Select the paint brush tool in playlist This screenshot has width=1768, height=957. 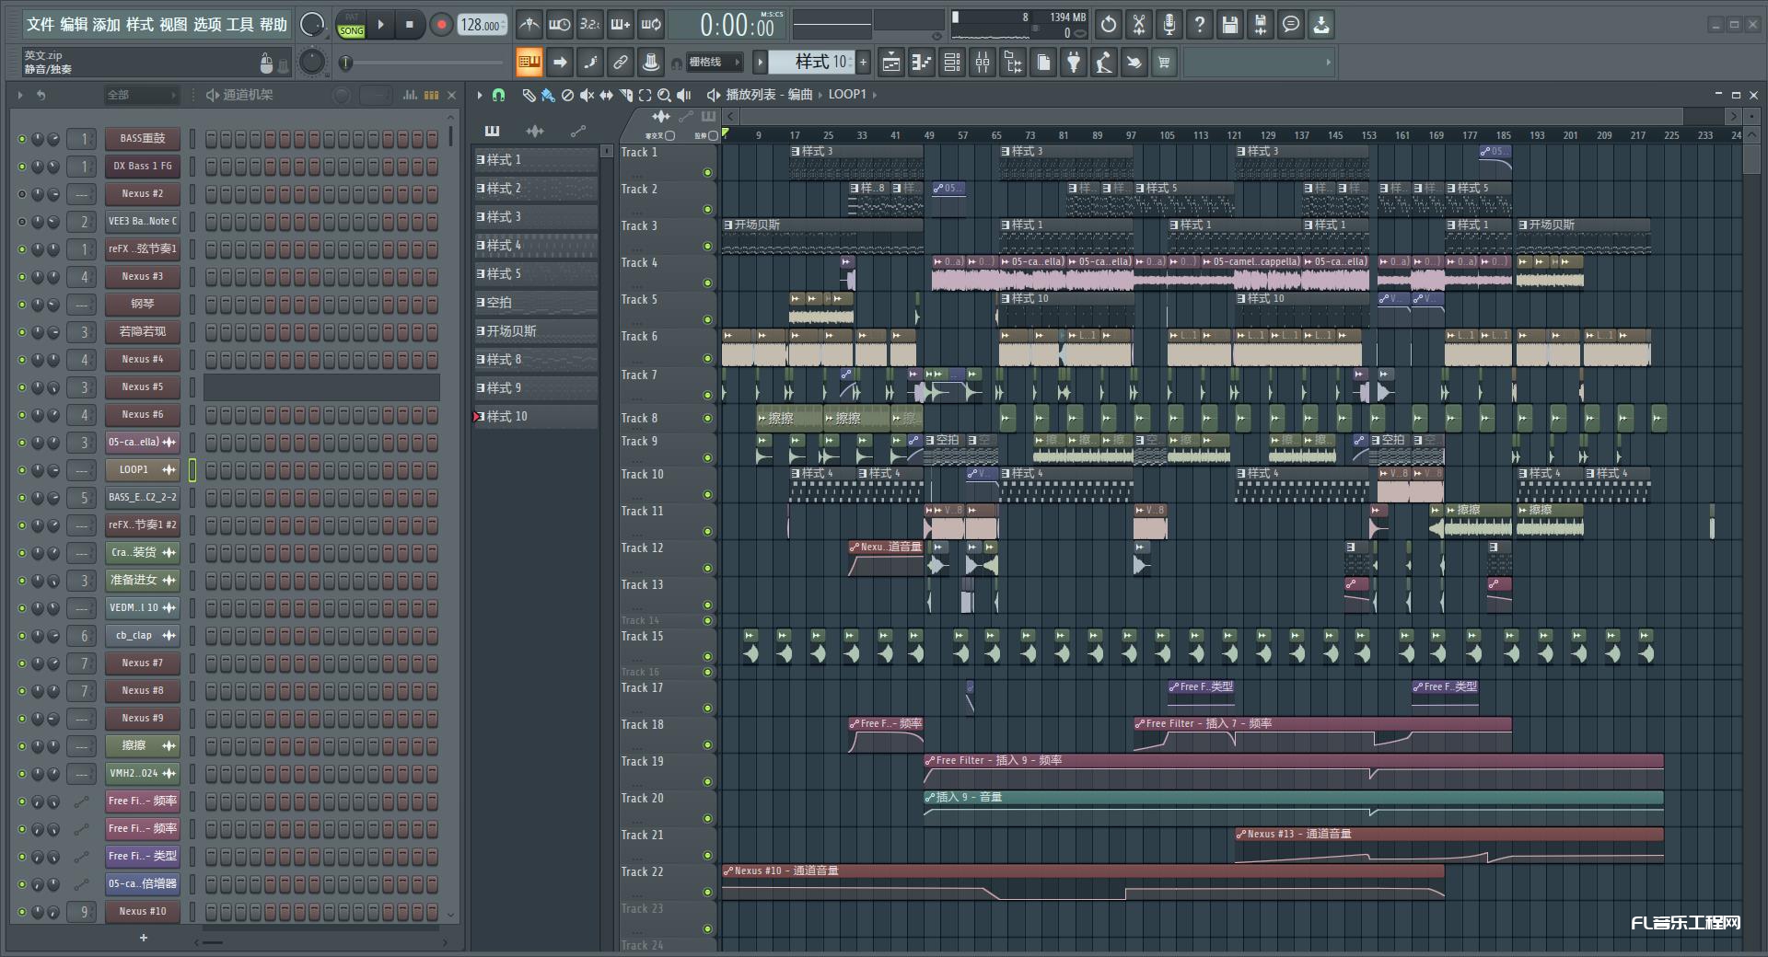(x=548, y=95)
